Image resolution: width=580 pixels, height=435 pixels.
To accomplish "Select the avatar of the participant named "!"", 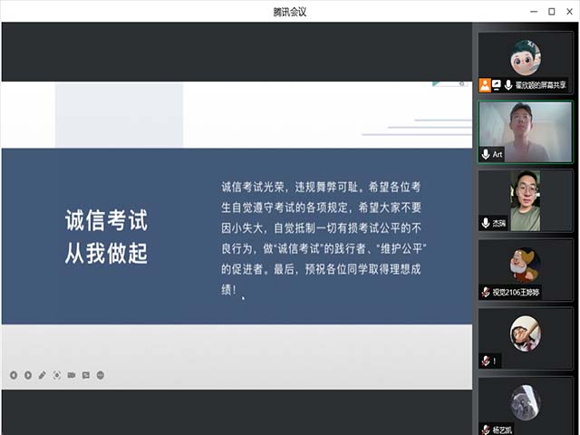I will click(x=526, y=333).
